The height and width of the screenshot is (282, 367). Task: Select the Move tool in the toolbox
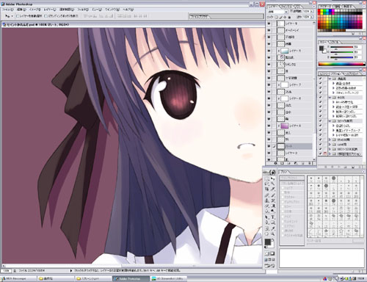[x=273, y=178]
